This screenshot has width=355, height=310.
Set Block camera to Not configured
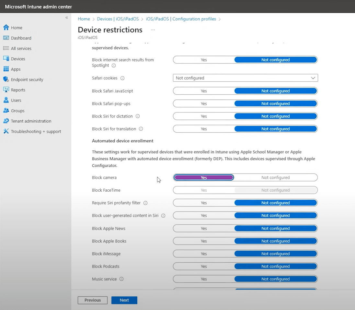pos(276,177)
